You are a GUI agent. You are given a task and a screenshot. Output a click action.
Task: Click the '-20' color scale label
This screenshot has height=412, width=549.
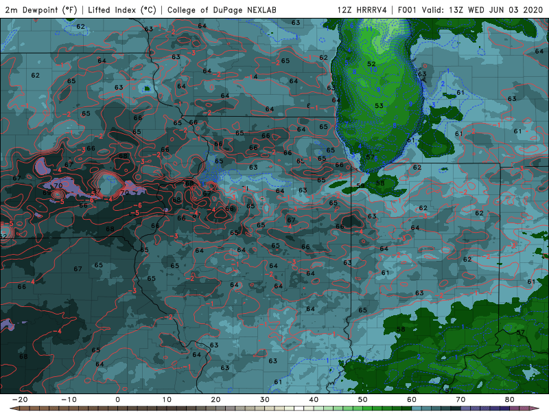coord(20,400)
